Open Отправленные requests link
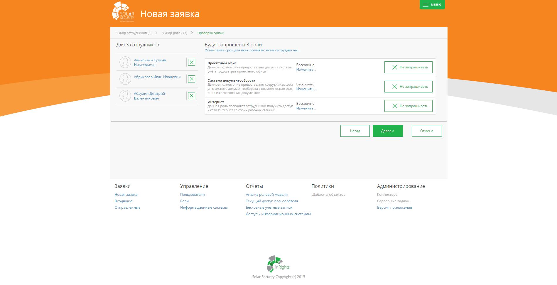This screenshot has width=557, height=285. pos(127,208)
